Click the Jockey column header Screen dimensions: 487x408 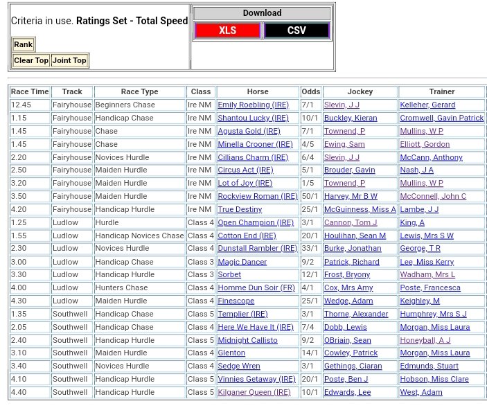pos(360,91)
